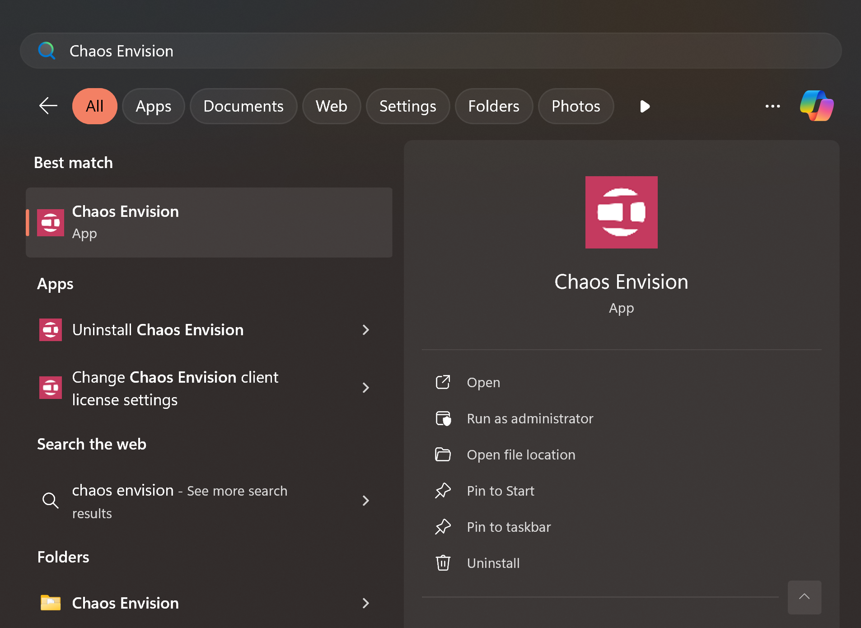Screen dimensions: 861x628
Task: Open the three-dots more options menu
Action: click(772, 106)
